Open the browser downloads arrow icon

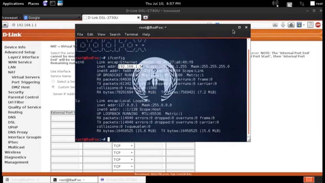[283, 25]
